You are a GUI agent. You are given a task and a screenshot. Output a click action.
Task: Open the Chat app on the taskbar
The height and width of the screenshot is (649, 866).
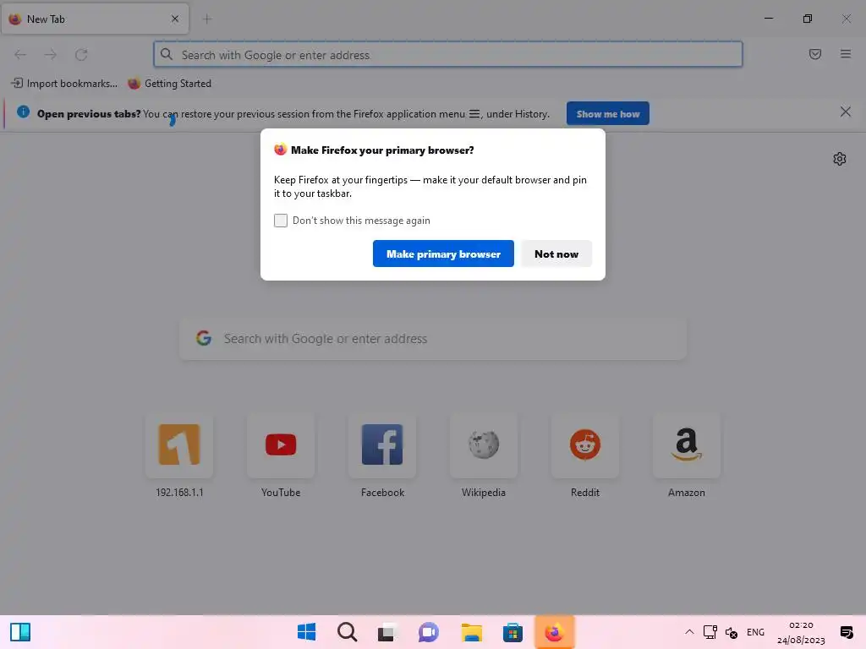[428, 632]
